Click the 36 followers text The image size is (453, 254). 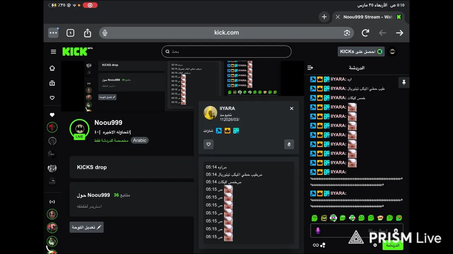(122, 195)
